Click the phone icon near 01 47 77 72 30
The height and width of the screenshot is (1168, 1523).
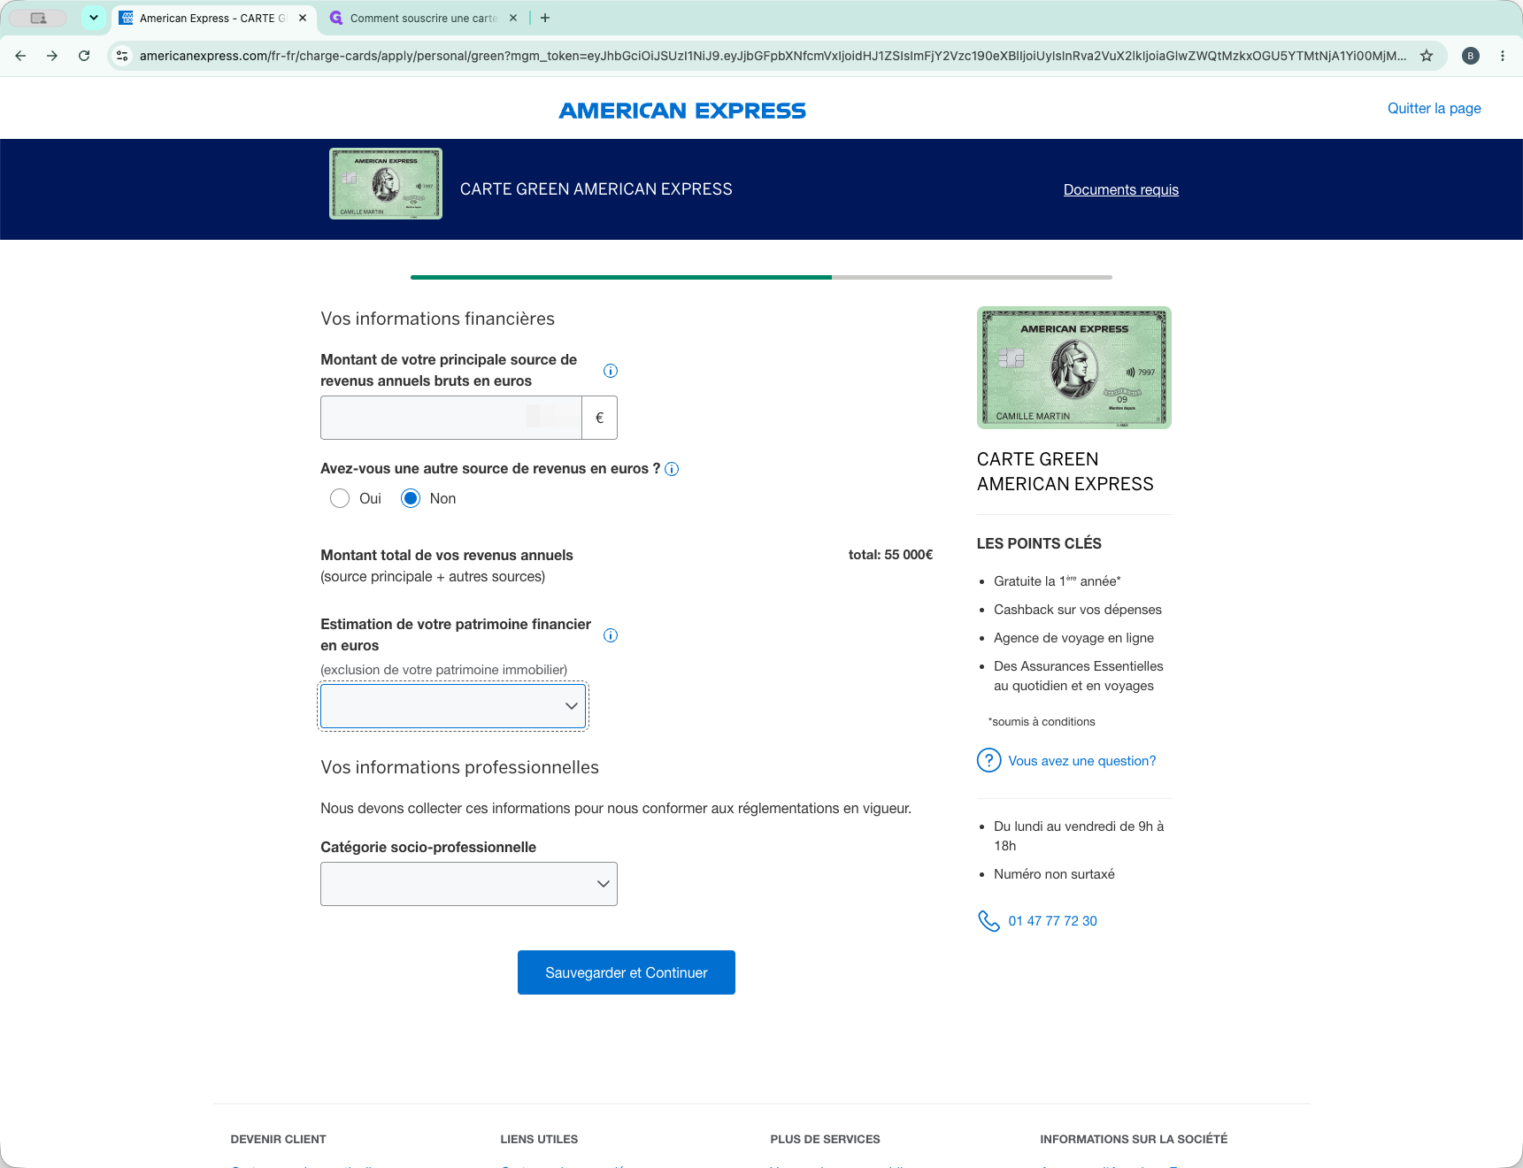pyautogui.click(x=988, y=921)
